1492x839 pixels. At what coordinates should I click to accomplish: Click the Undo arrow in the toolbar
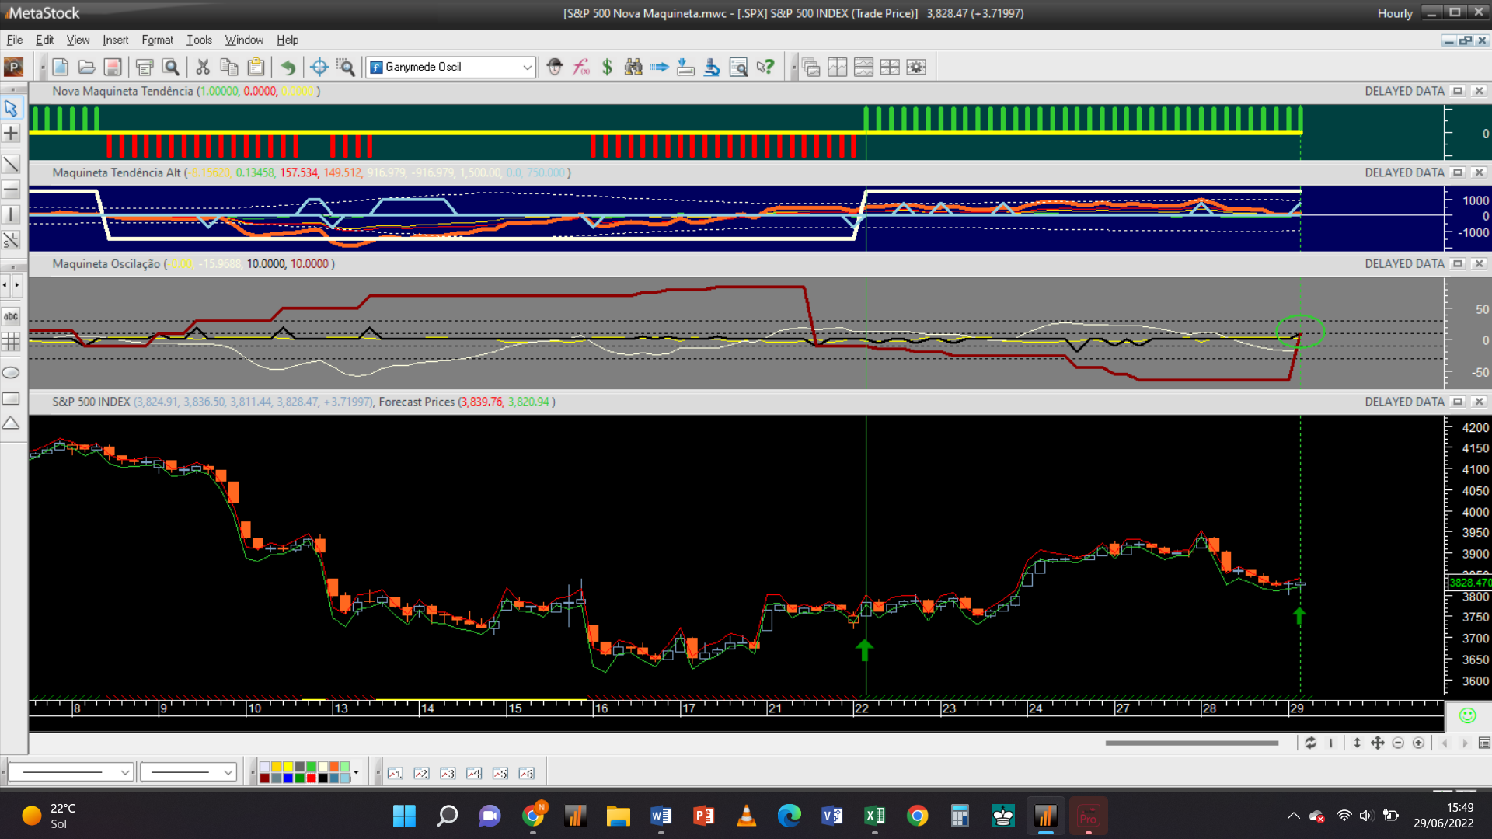(288, 68)
